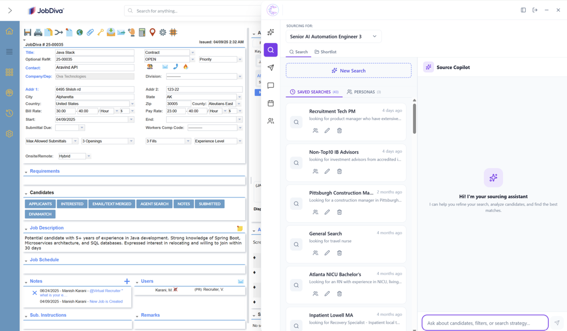This screenshot has width=567, height=331.
Task: Open the chat bubble icon in sourcing sidebar
Action: point(271,85)
